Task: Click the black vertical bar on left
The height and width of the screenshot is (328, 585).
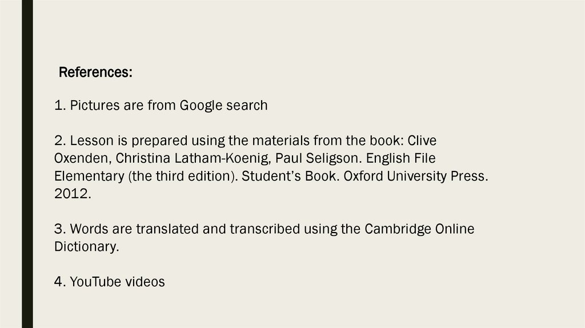Action: click(x=27, y=164)
